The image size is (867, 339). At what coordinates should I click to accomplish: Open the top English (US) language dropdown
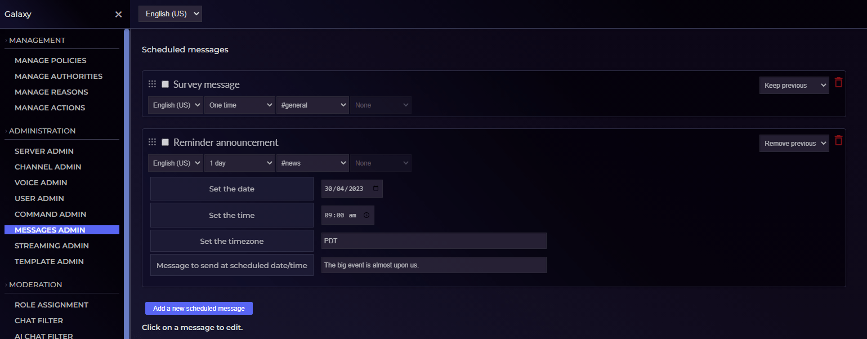click(170, 14)
